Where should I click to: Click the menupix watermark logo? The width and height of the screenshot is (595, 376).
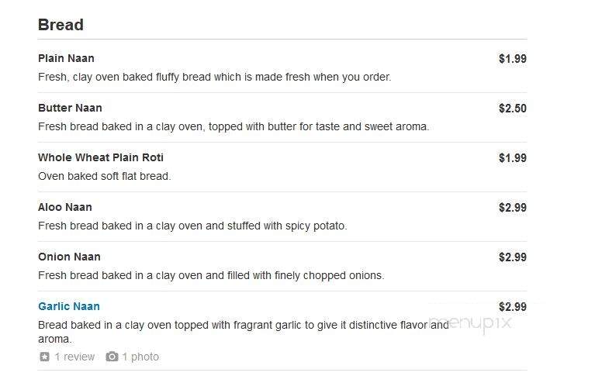tap(471, 324)
